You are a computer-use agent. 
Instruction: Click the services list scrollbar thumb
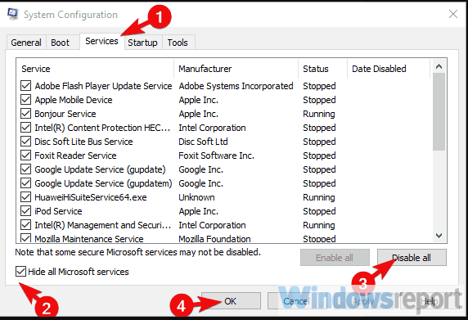pos(439,111)
